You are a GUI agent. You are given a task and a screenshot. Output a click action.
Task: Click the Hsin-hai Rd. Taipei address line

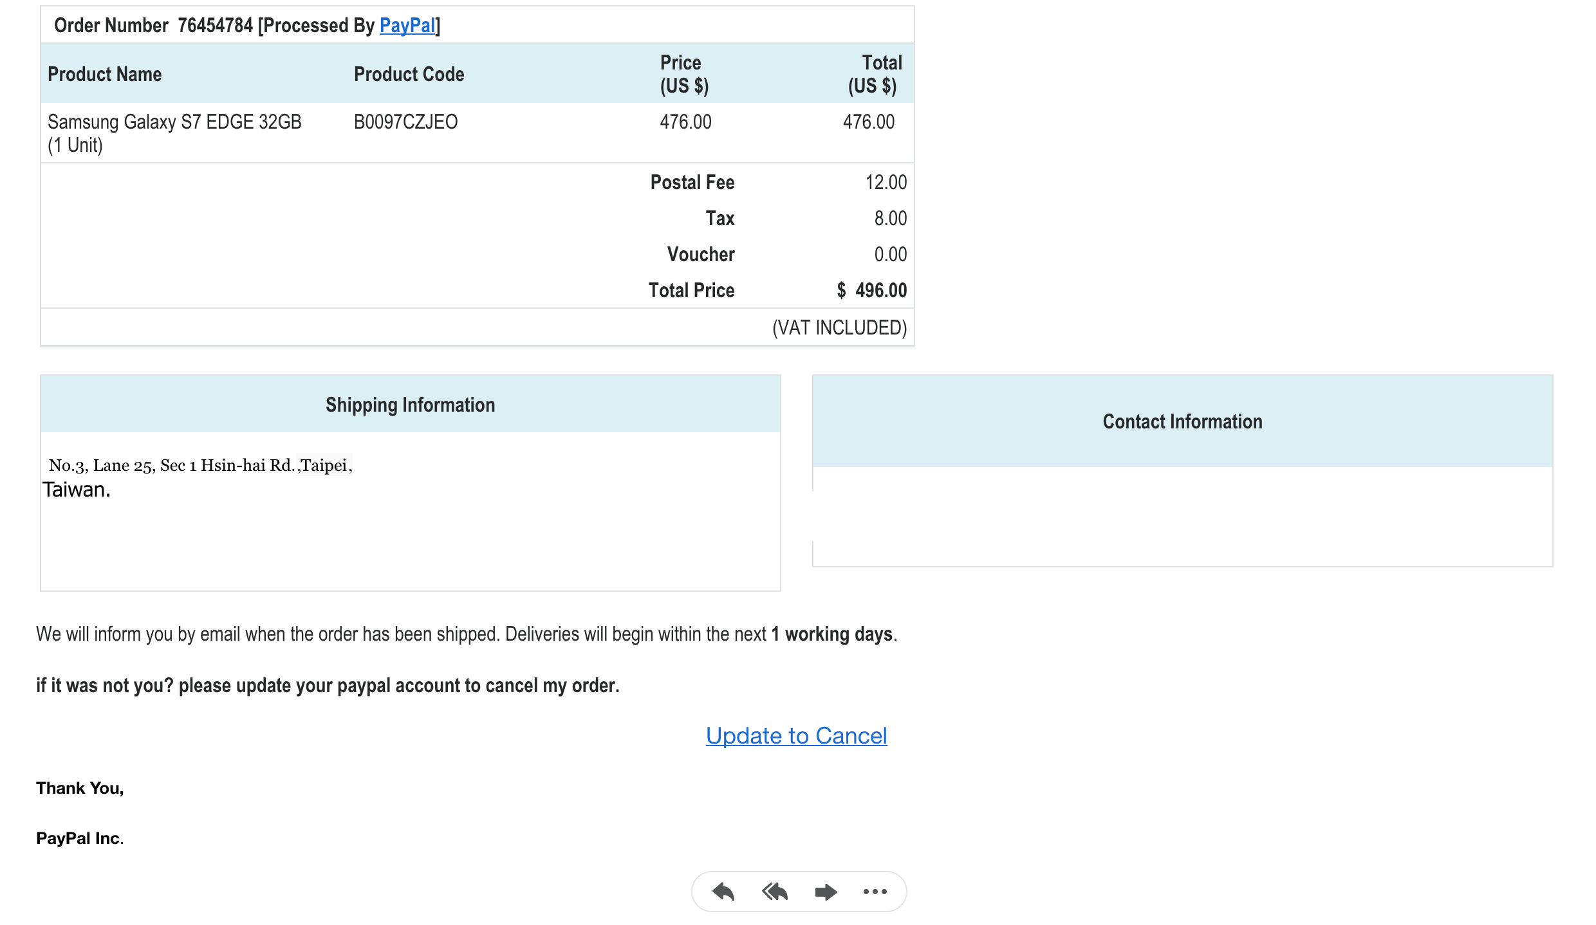tap(201, 465)
